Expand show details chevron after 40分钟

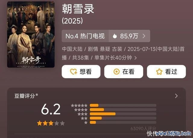[x=135, y=58]
